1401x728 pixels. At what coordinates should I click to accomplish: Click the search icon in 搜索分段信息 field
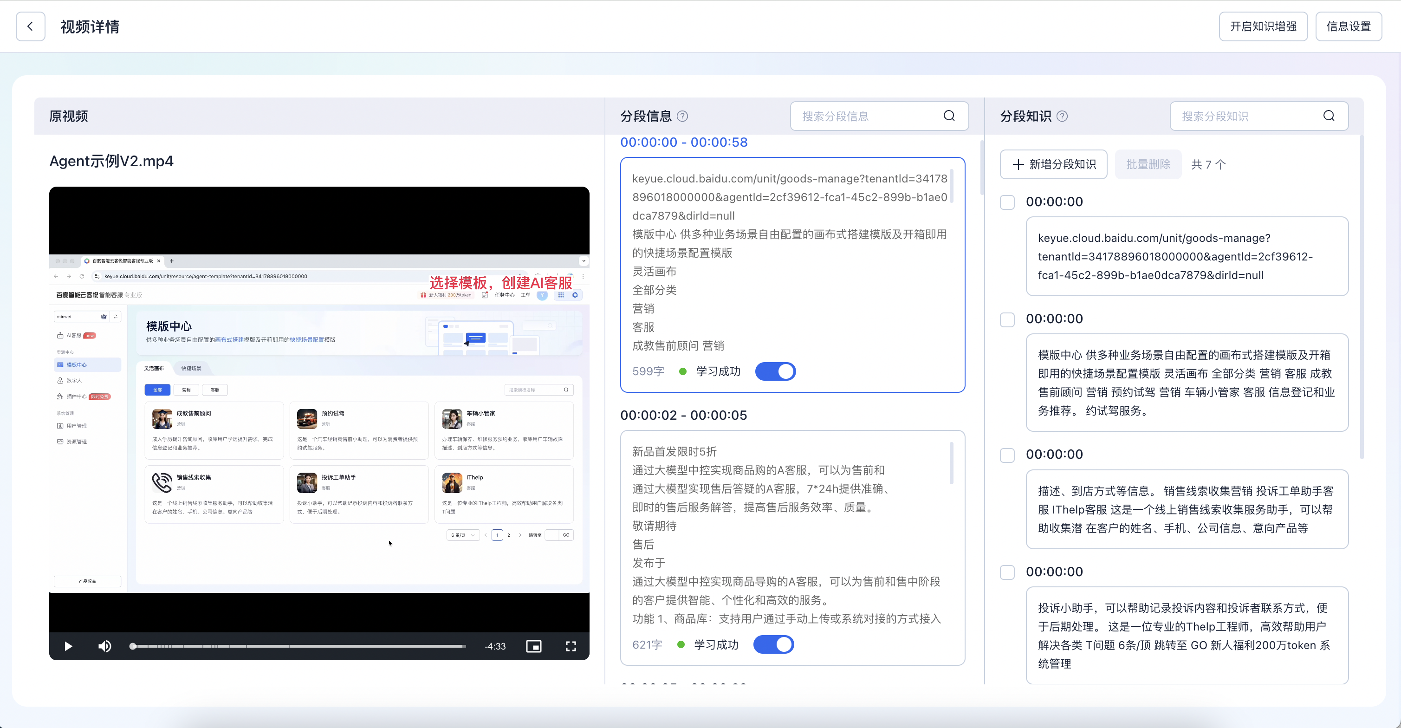[949, 116]
